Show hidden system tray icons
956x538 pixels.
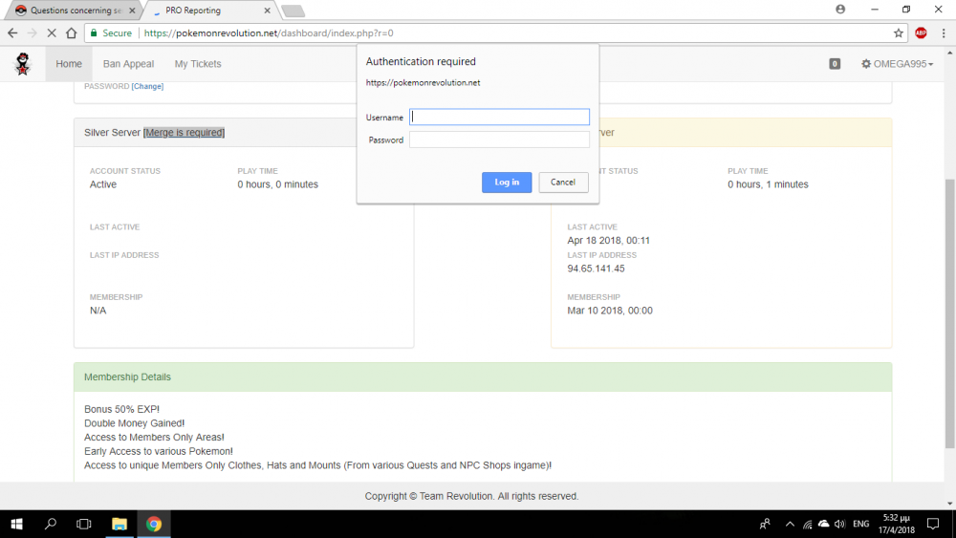(x=790, y=524)
